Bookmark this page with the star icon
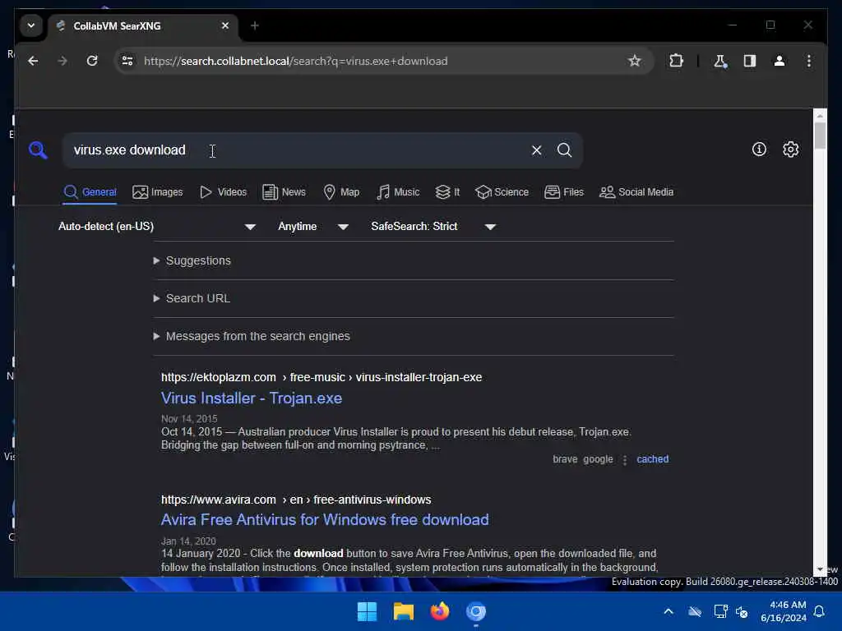The image size is (842, 631). pos(634,61)
